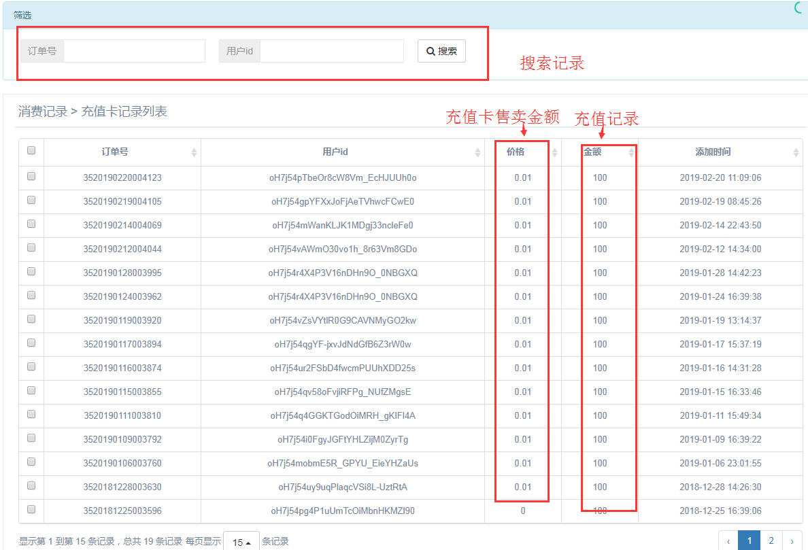This screenshot has height=550, width=808.
Task: Select page 1 in the pagination
Action: [749, 541]
